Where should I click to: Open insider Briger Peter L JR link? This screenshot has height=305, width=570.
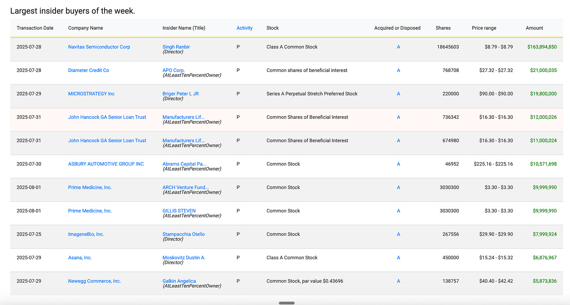180,94
